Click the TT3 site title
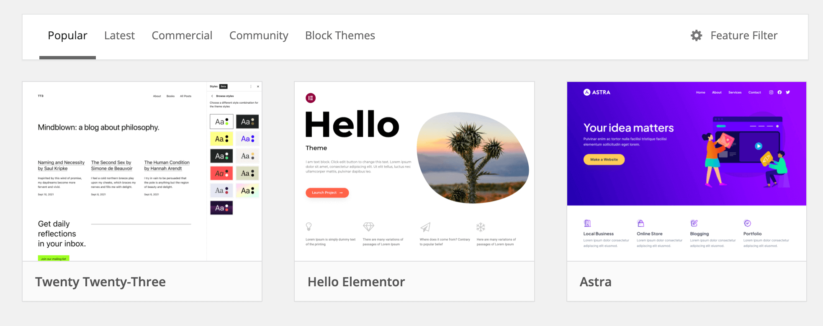This screenshot has height=326, width=823. tap(41, 96)
